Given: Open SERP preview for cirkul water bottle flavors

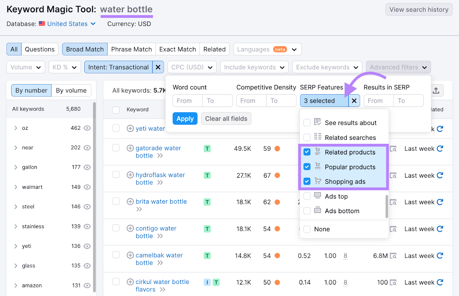Looking at the screenshot, I should (393, 282).
